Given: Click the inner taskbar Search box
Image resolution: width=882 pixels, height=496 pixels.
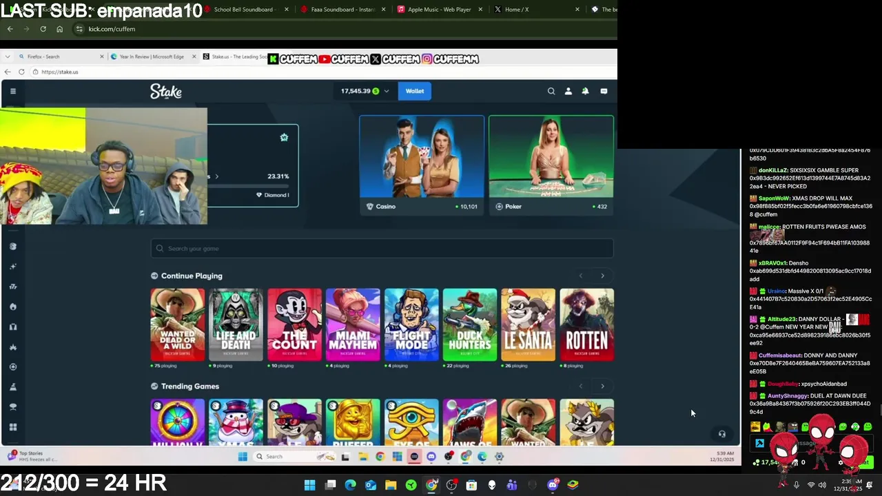Looking at the screenshot, I should tap(296, 456).
